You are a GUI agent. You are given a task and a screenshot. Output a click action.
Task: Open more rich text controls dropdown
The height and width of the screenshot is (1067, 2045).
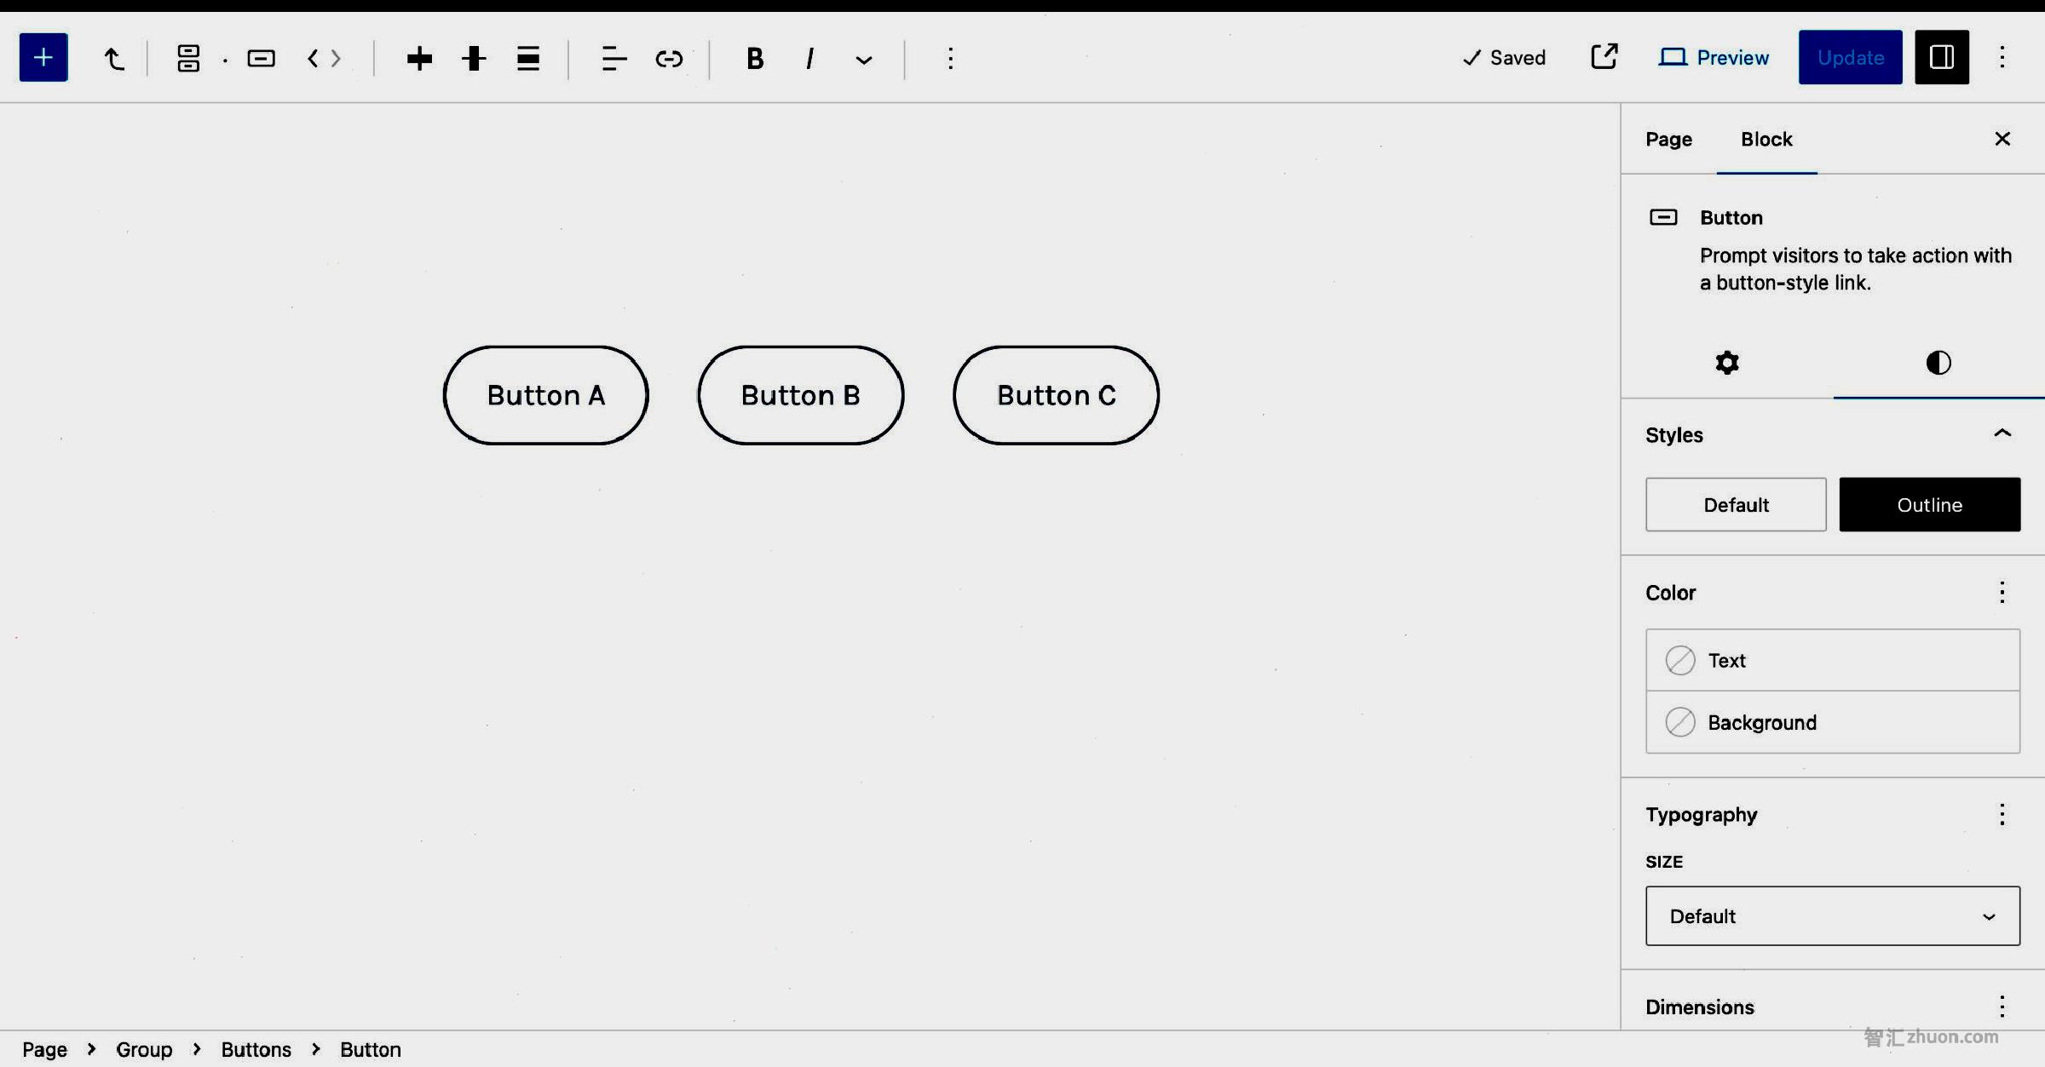tap(864, 60)
